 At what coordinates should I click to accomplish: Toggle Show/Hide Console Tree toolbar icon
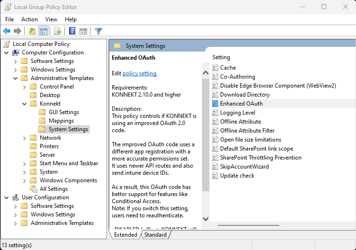pyautogui.click(x=43, y=31)
